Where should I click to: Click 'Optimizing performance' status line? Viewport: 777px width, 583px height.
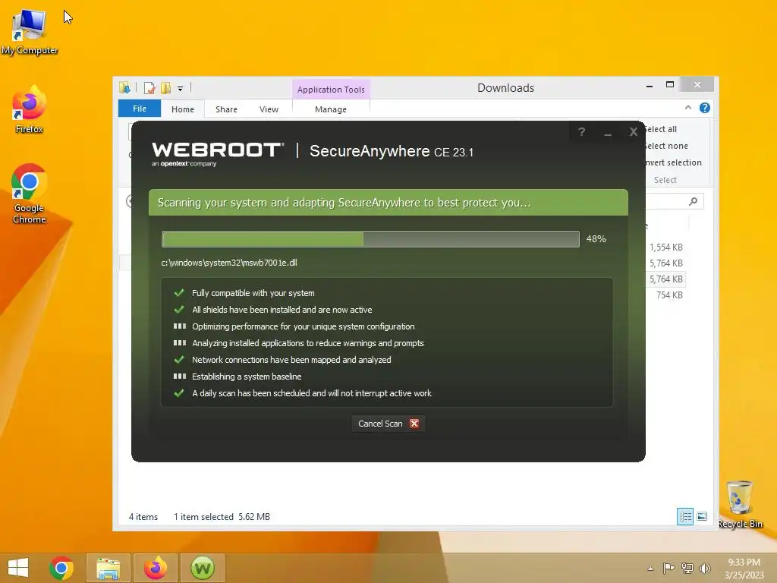click(x=304, y=326)
